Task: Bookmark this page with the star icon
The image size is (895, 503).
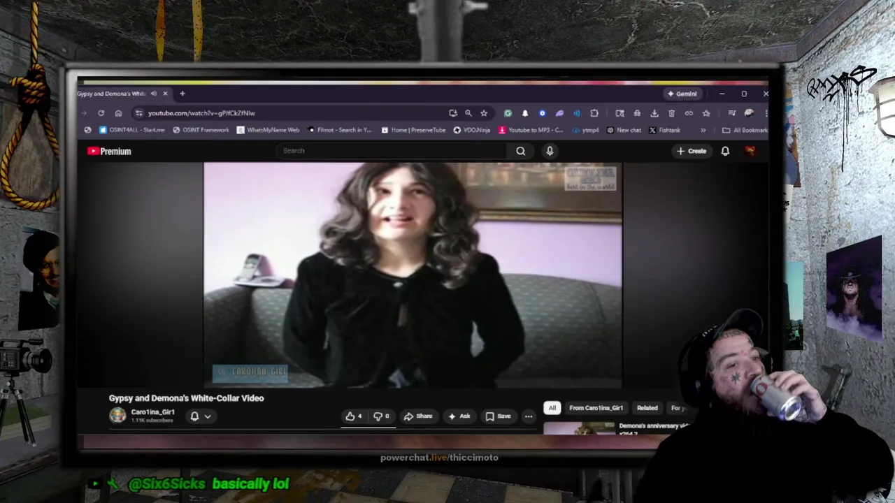Action: point(484,113)
